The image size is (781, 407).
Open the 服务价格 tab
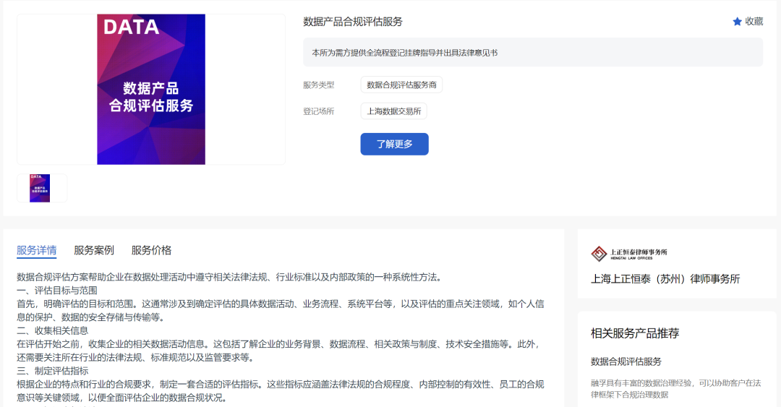(151, 250)
